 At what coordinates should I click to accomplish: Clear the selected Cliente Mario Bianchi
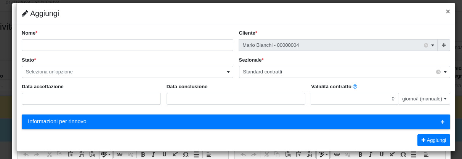click(426, 45)
